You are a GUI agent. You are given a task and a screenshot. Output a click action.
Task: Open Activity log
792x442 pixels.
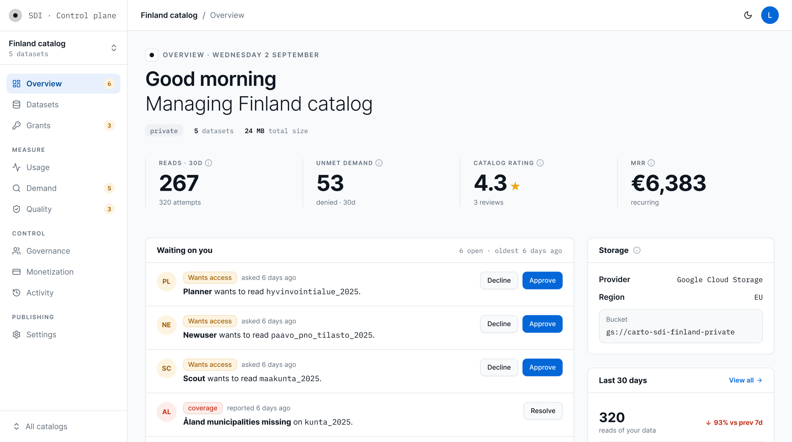[63, 293]
